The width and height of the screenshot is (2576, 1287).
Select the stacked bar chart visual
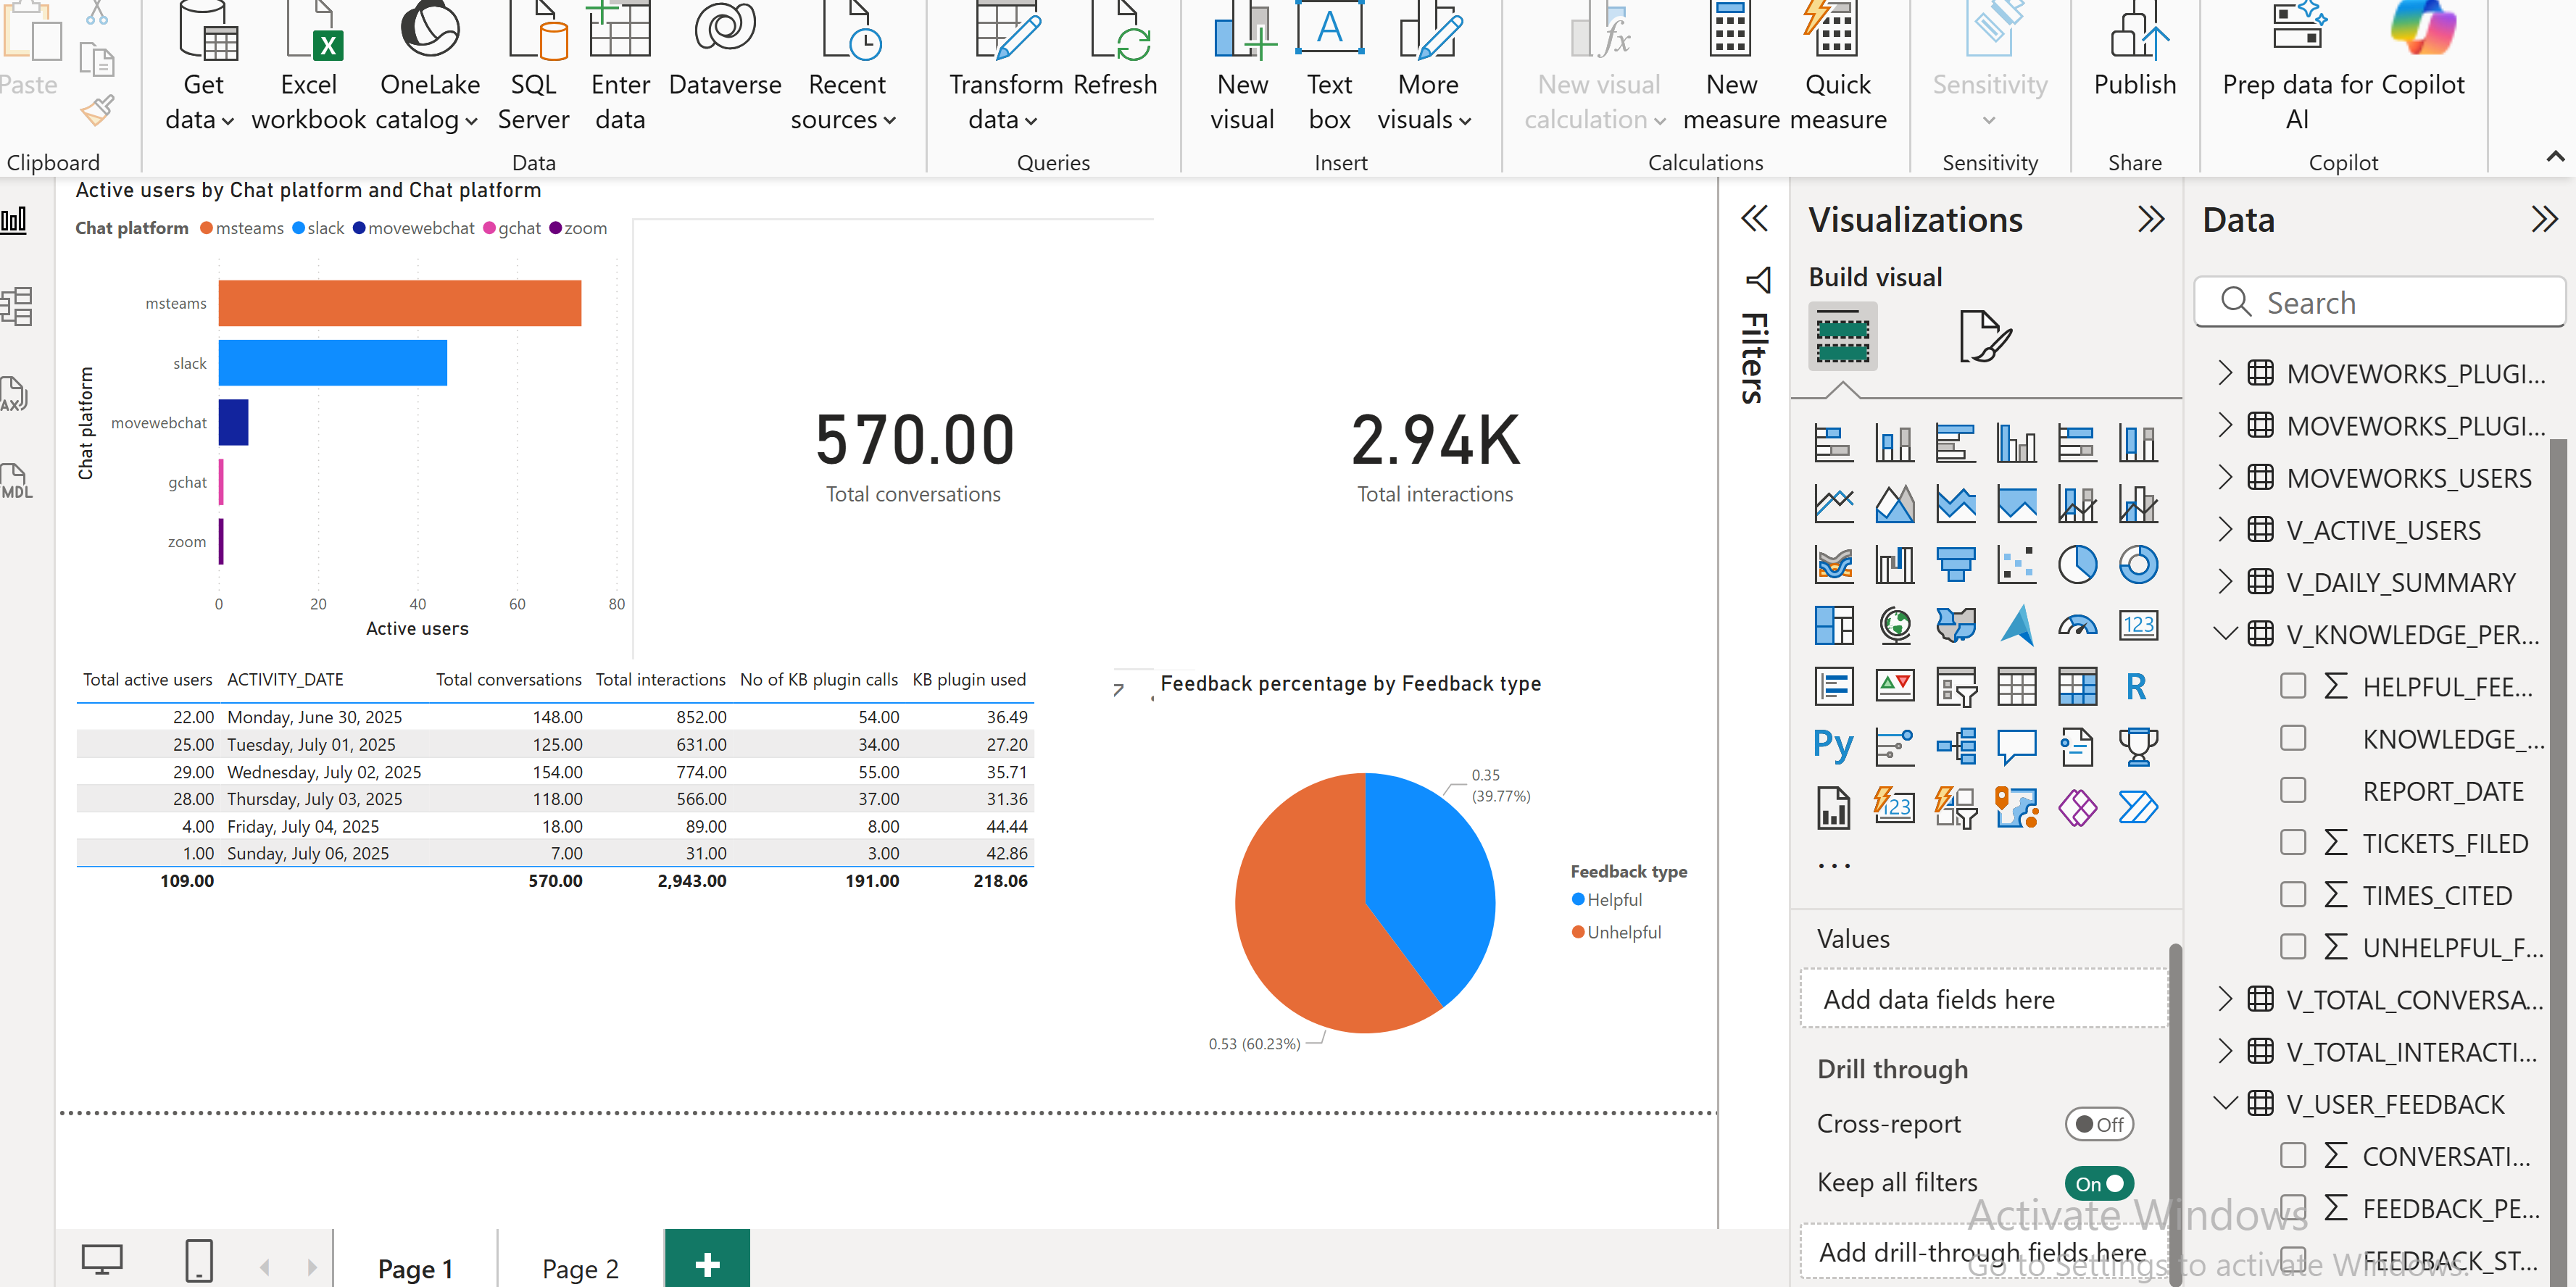tap(1833, 443)
